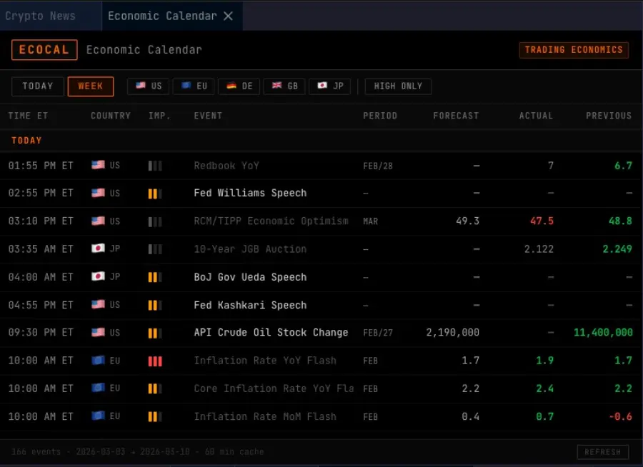The width and height of the screenshot is (643, 467).
Task: Collapse the TODAY events section
Action: click(x=26, y=140)
